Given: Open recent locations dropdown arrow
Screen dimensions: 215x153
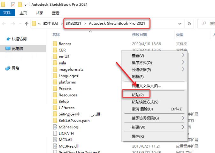Looking at the screenshot, I should (x=20, y=24).
